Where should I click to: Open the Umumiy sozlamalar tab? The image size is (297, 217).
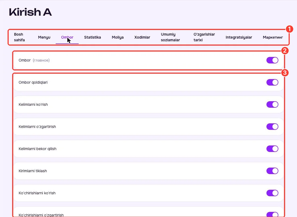[170, 37]
